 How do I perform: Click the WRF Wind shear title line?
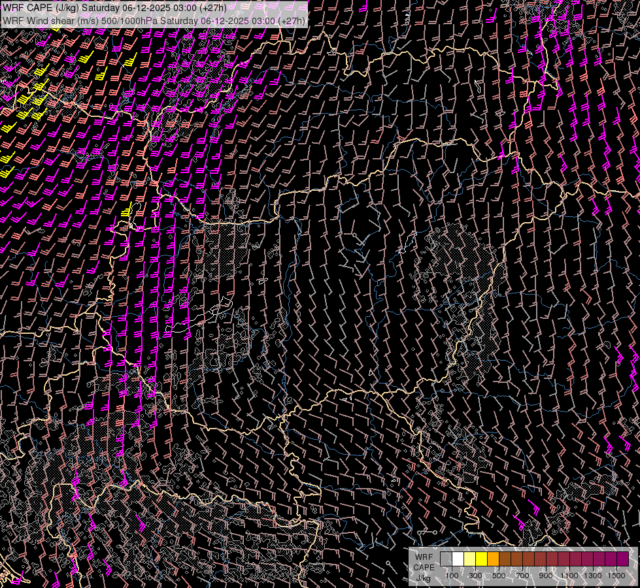(x=154, y=20)
